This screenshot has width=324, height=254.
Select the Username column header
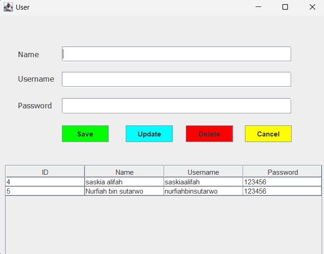coord(203,172)
